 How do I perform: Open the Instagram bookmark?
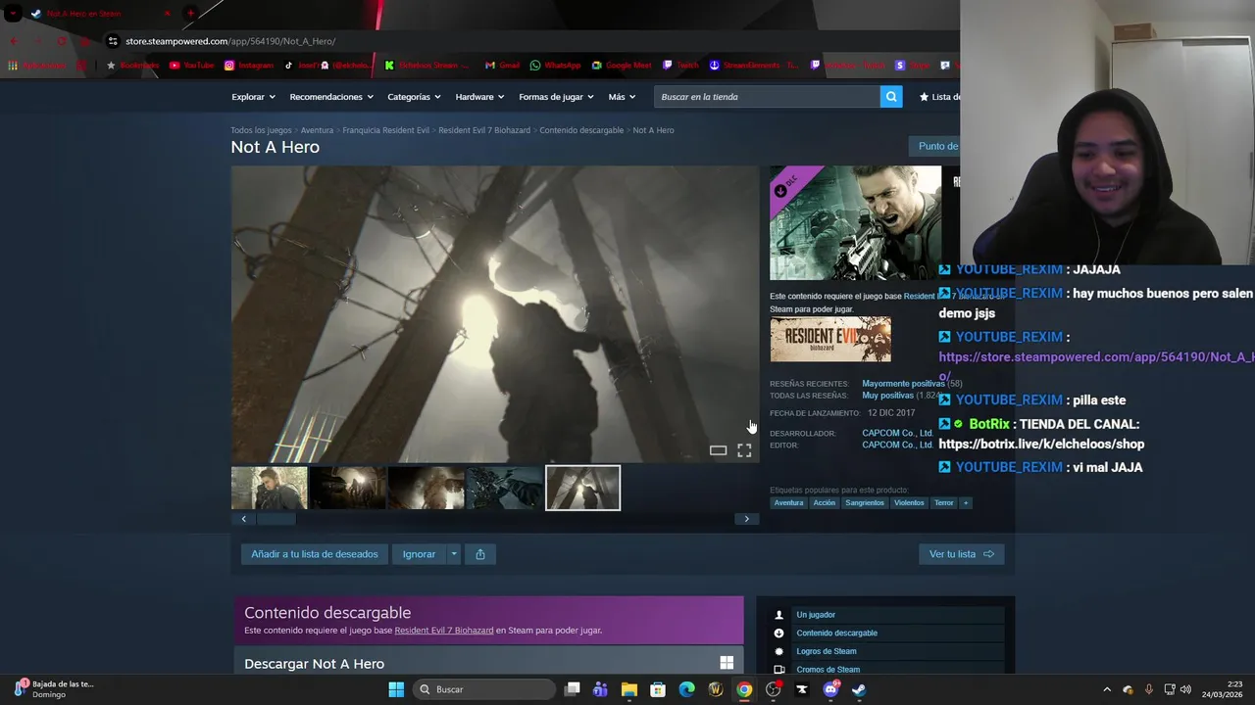pyautogui.click(x=248, y=66)
